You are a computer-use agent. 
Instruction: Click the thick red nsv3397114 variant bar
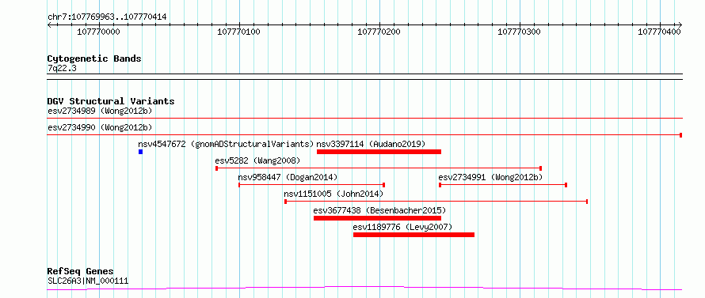tap(379, 152)
